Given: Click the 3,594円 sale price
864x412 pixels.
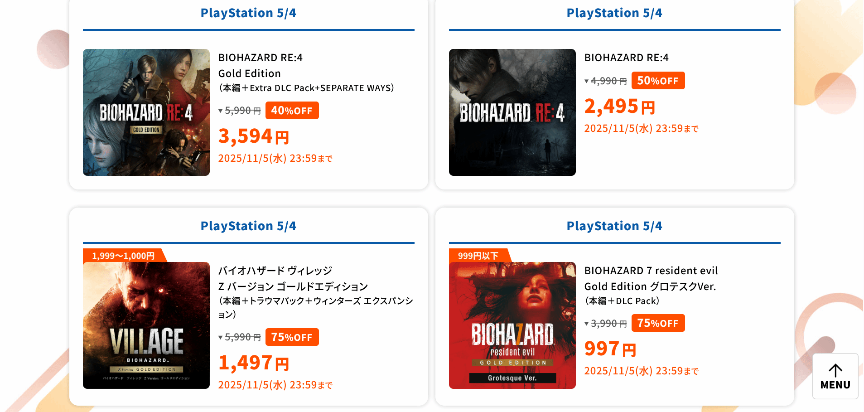Looking at the screenshot, I should coord(254,136).
